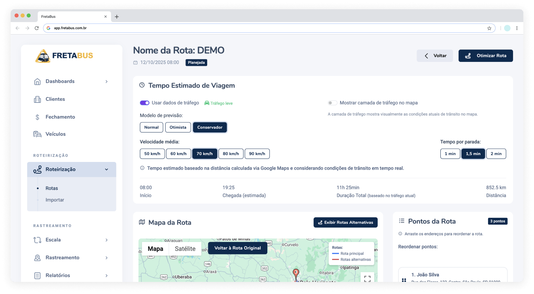The height and width of the screenshot is (294, 534).
Task: Expand the Escala submenu arrow
Action: [x=106, y=240]
